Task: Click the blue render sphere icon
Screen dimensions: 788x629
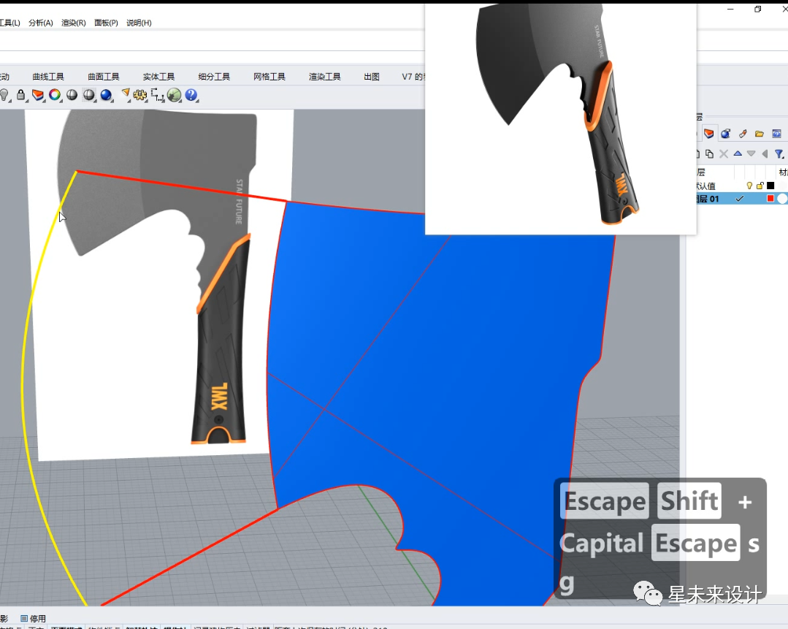Action: (x=106, y=94)
